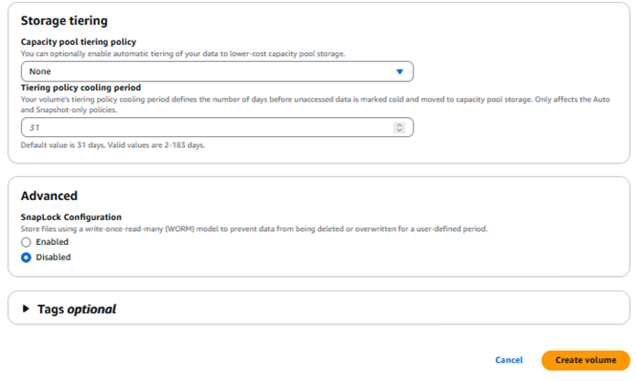The width and height of the screenshot is (636, 381).
Task: Cancel the volume creation
Action: pos(509,360)
